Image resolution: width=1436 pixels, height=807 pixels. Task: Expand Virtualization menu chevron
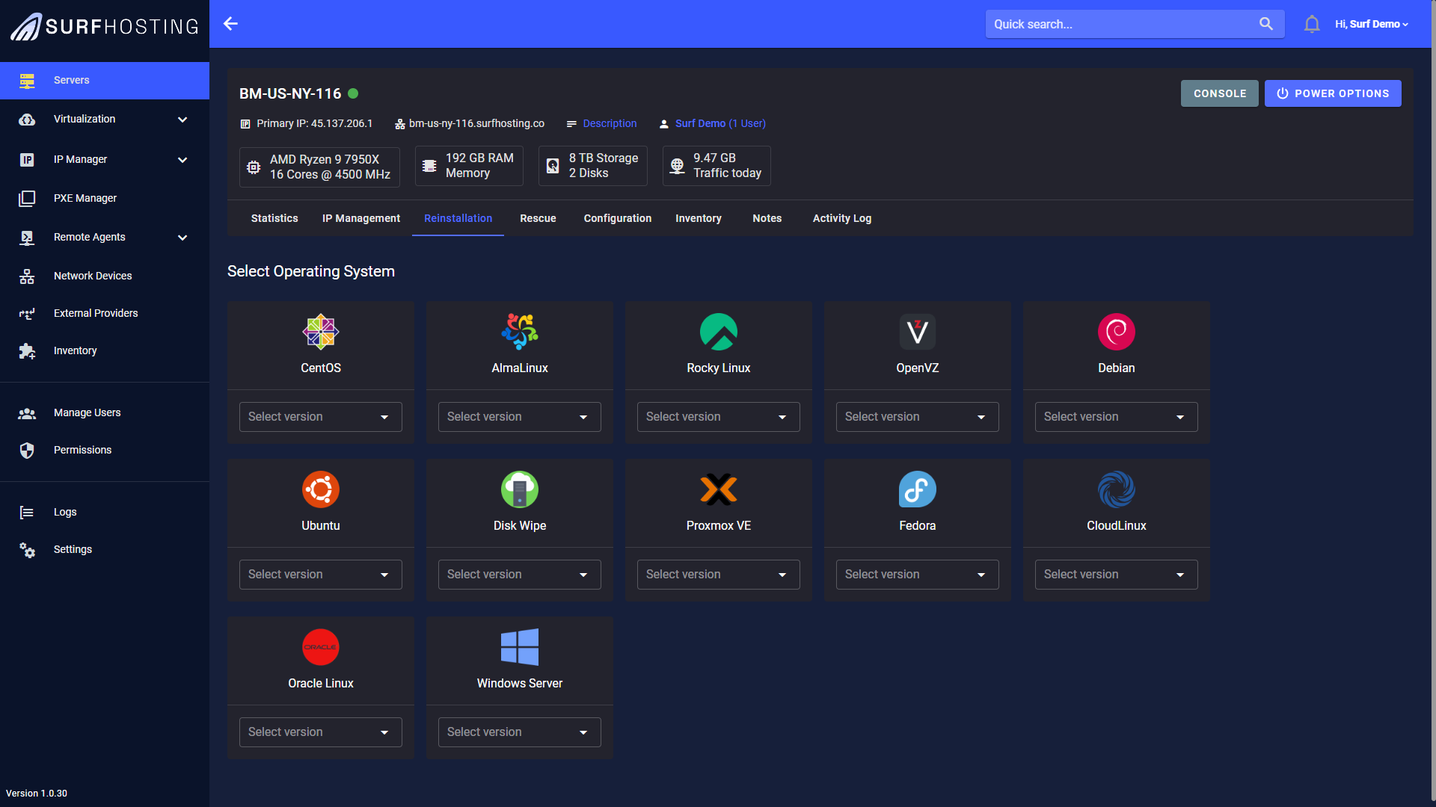[182, 120]
